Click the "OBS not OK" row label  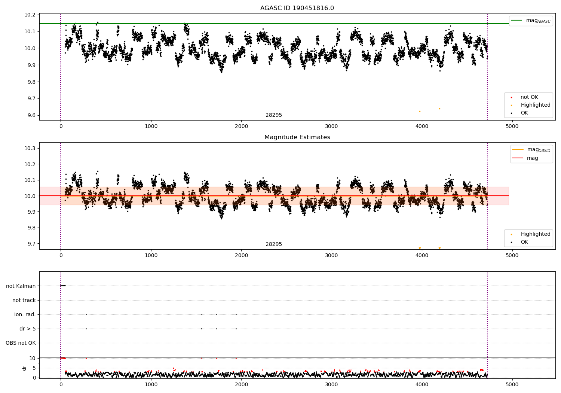[21, 343]
